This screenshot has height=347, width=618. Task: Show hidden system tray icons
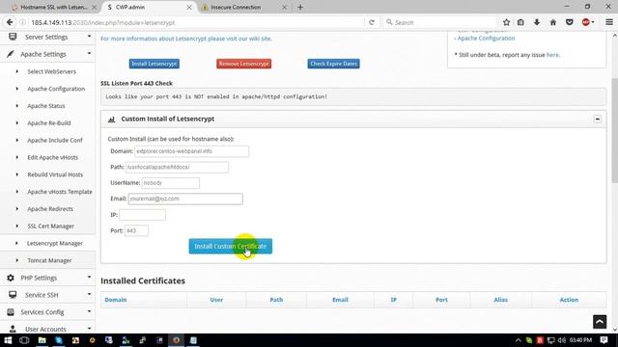coord(519,340)
